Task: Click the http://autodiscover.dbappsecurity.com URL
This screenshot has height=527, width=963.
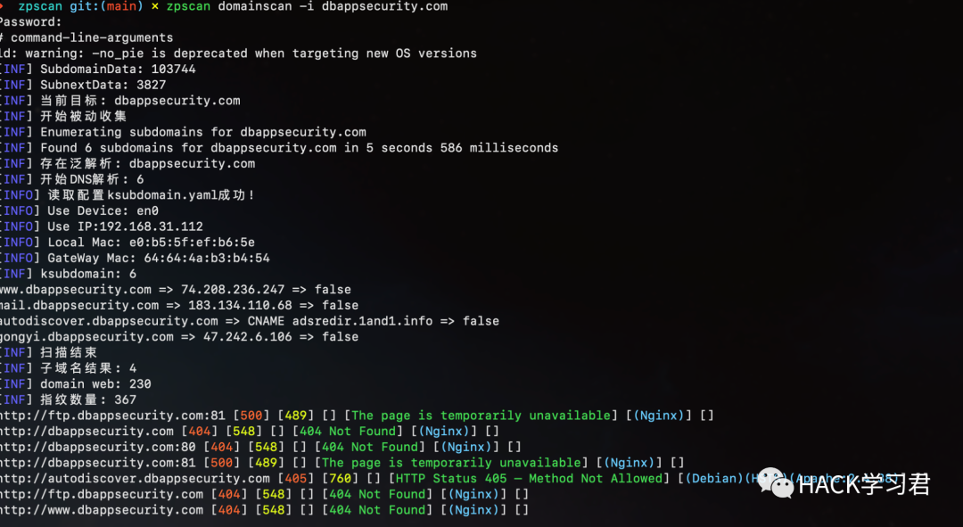Action: (x=135, y=479)
